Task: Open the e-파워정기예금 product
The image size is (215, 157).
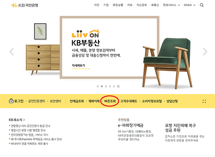Action: pos(131,125)
